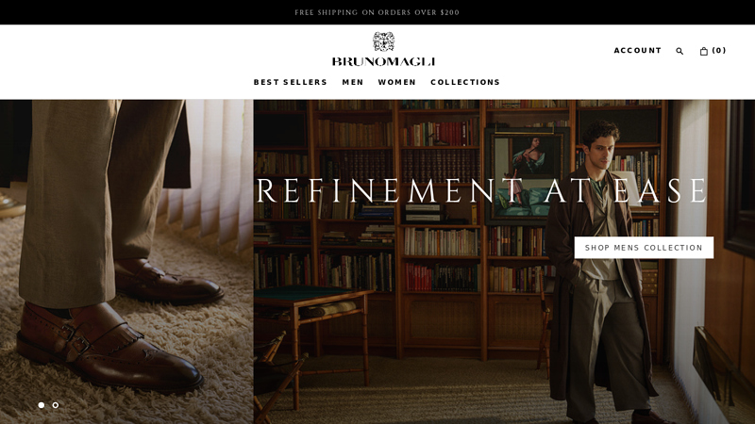Click the free shipping announcement banner

click(377, 12)
